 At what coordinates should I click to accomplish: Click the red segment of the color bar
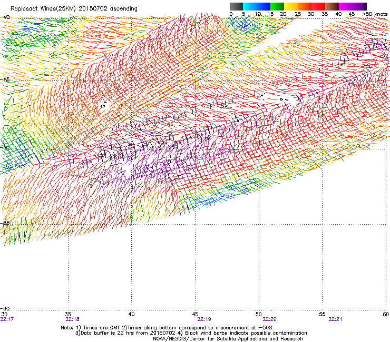[x=318, y=6]
